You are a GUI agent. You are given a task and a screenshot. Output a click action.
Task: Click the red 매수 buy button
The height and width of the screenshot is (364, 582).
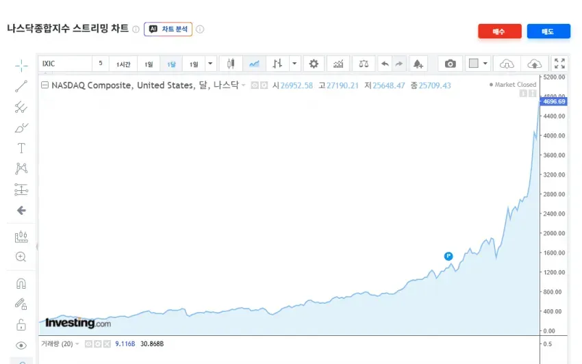click(500, 31)
